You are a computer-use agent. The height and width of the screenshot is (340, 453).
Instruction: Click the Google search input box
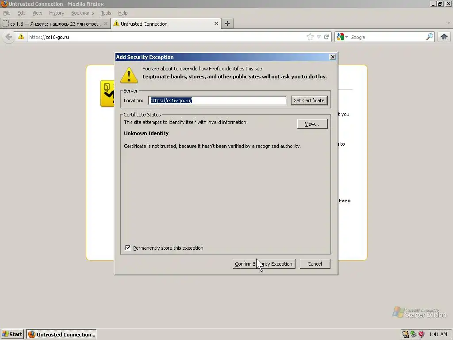[387, 37]
